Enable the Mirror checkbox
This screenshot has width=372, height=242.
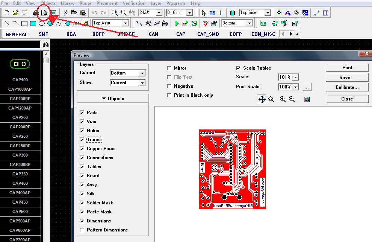tap(169, 68)
